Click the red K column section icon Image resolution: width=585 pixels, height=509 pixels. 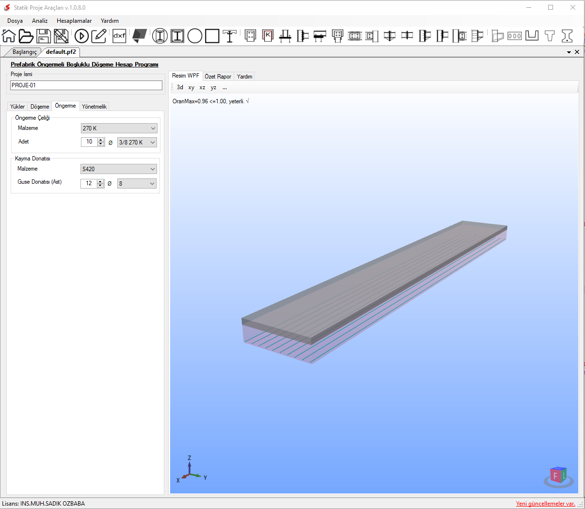pyautogui.click(x=268, y=35)
